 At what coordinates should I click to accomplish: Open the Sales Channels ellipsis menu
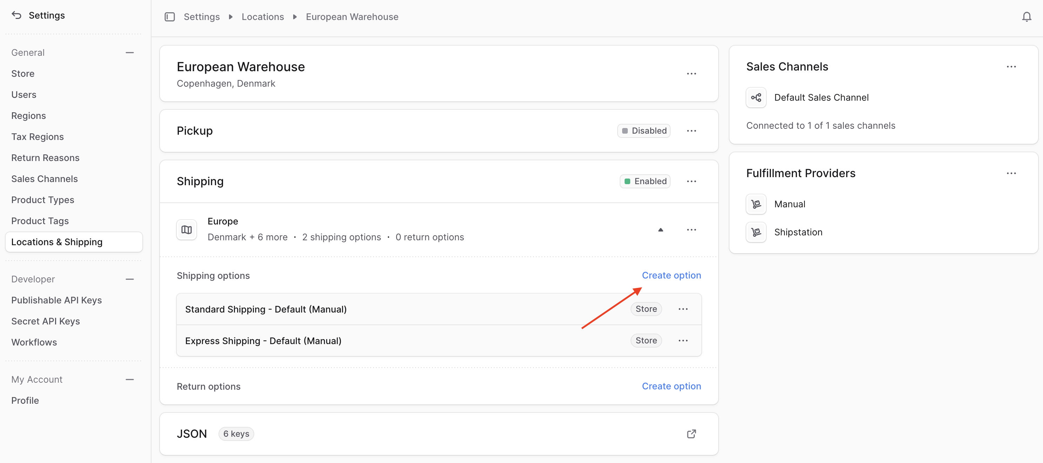[1011, 66]
